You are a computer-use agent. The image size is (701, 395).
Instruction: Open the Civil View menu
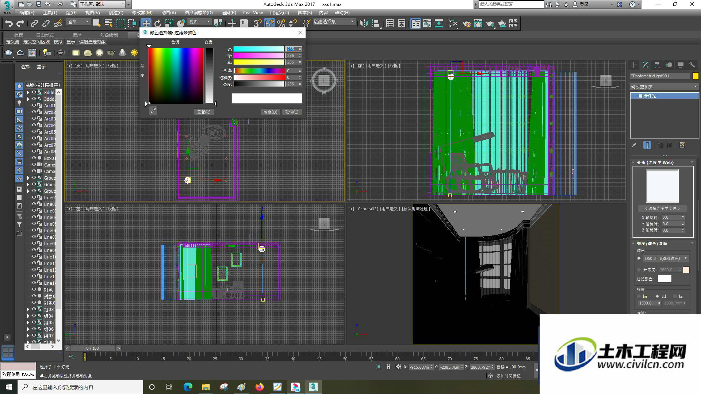click(253, 12)
